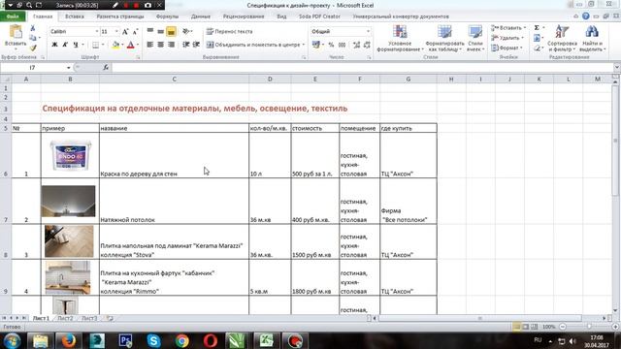Viewport: 621px width, 349px height.
Task: Center text horizontally
Action: point(160,45)
